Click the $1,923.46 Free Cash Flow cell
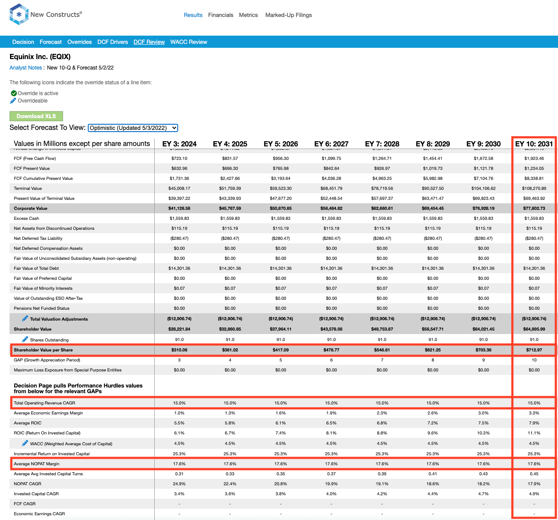The width and height of the screenshot is (558, 520). [x=534, y=159]
